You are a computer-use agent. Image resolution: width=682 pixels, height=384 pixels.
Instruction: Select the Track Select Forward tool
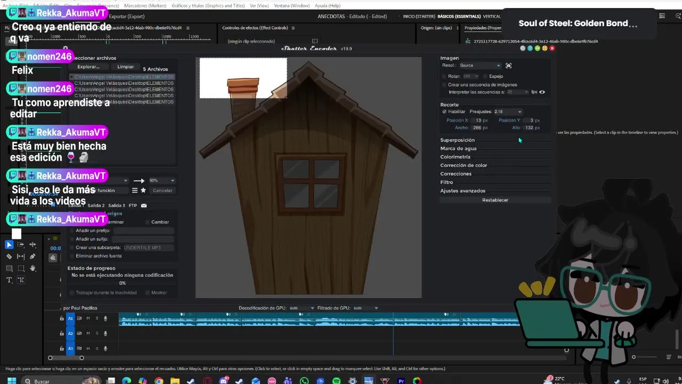(x=21, y=245)
